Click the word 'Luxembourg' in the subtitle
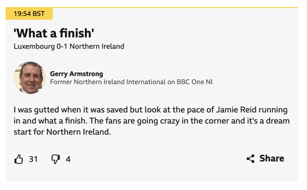307x190 pixels. [x=34, y=47]
